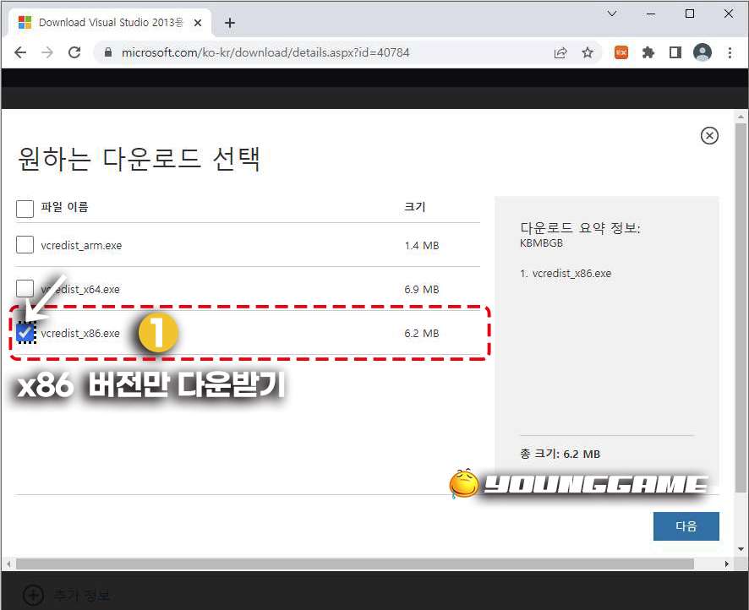Maximize the Chrome window
The width and height of the screenshot is (749, 610).
click(x=689, y=14)
